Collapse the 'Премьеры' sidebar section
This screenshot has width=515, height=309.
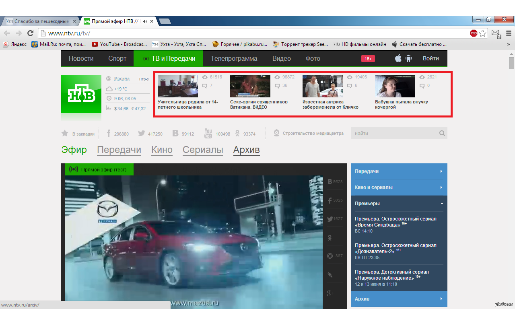441,204
